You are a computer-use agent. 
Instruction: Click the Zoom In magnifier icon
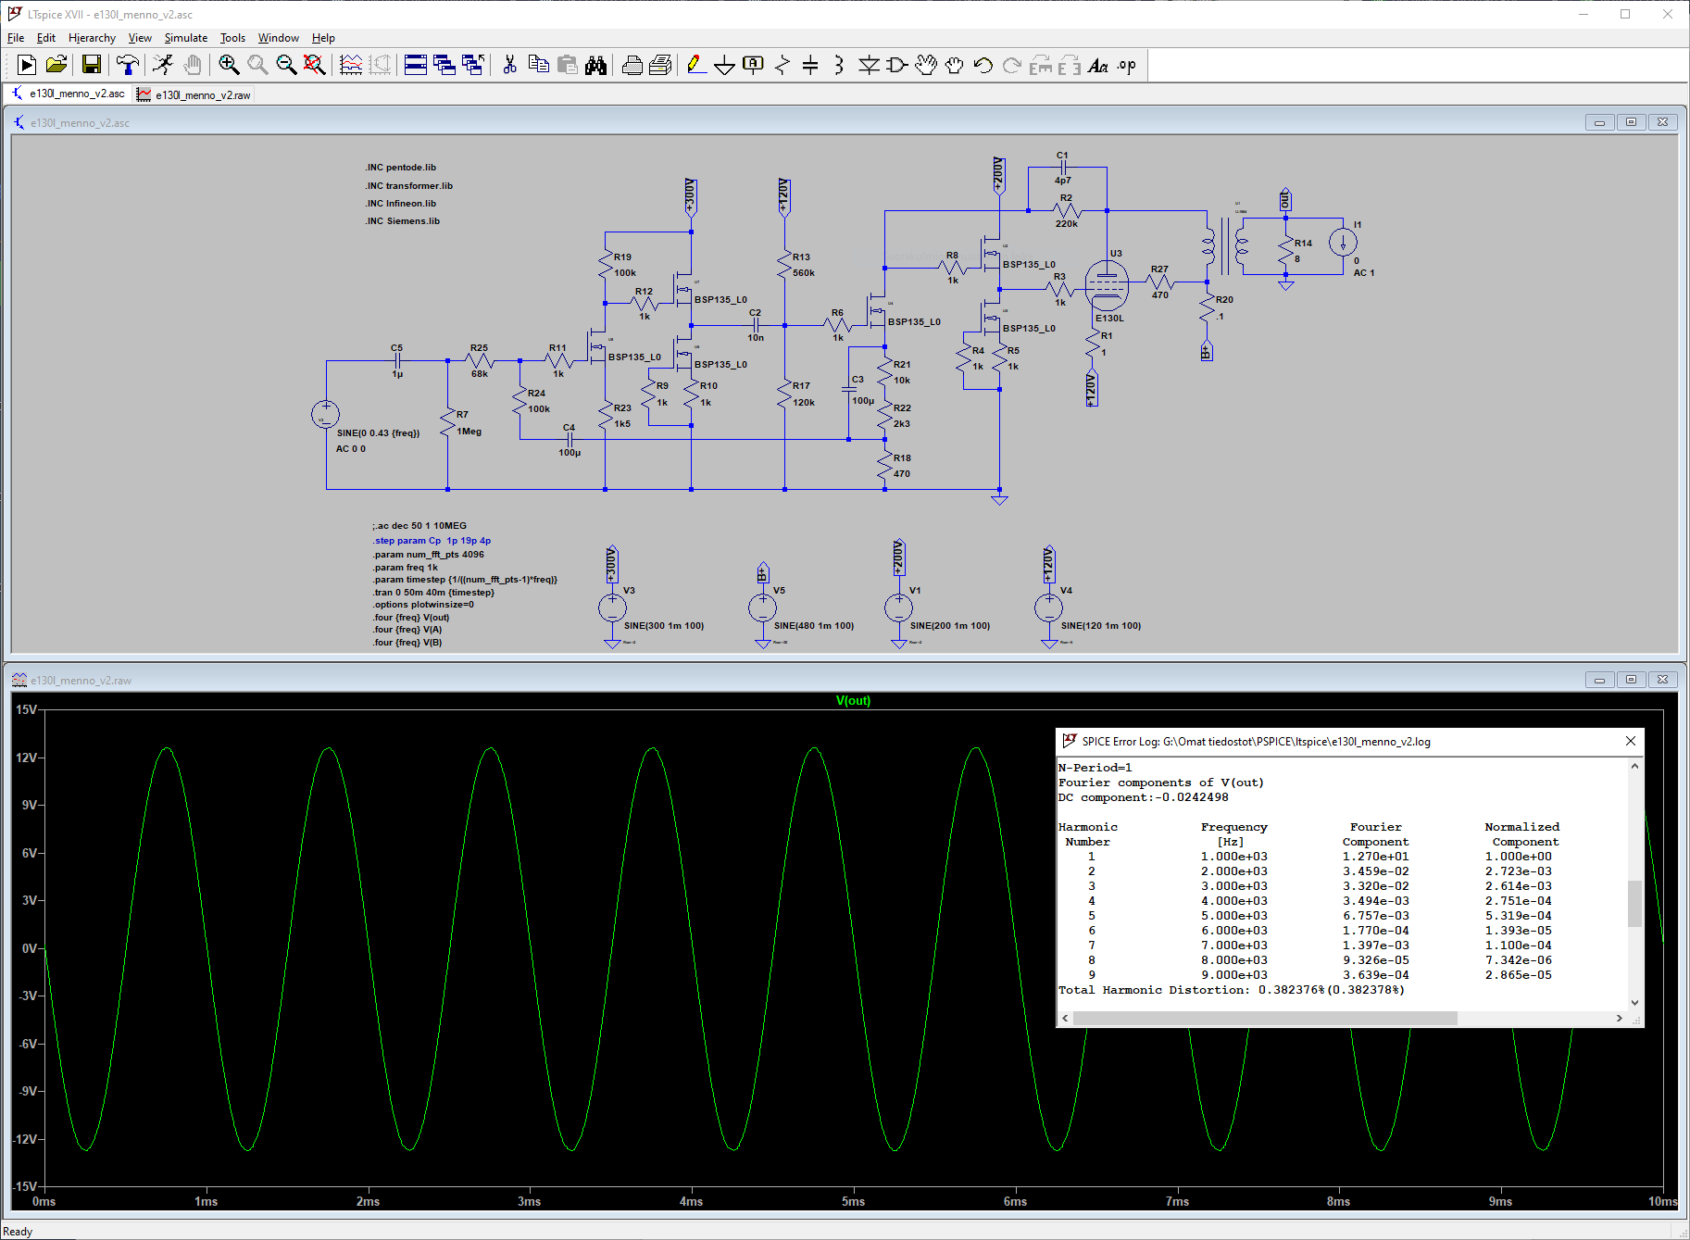(x=229, y=65)
